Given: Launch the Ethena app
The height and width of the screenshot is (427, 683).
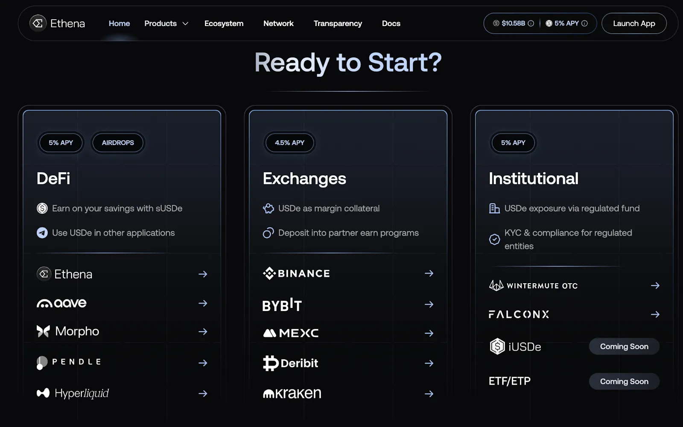Looking at the screenshot, I should [634, 23].
